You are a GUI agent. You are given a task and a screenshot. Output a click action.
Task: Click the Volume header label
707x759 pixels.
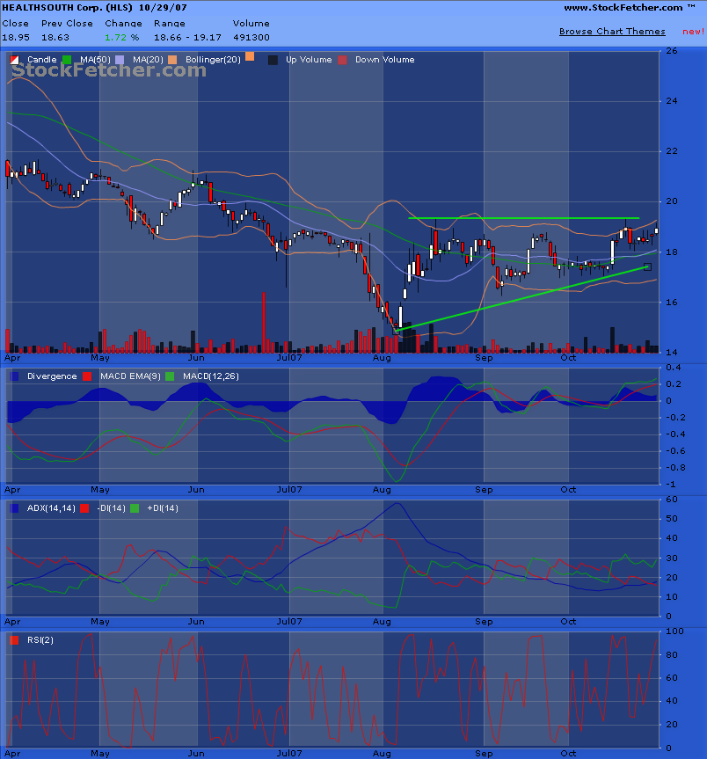[x=251, y=23]
